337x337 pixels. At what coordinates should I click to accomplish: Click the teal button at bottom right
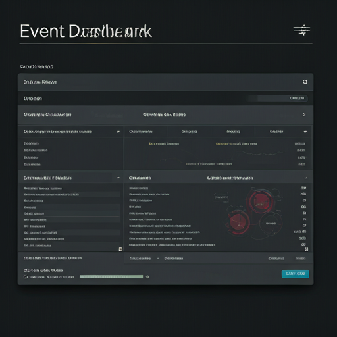pos(295,274)
